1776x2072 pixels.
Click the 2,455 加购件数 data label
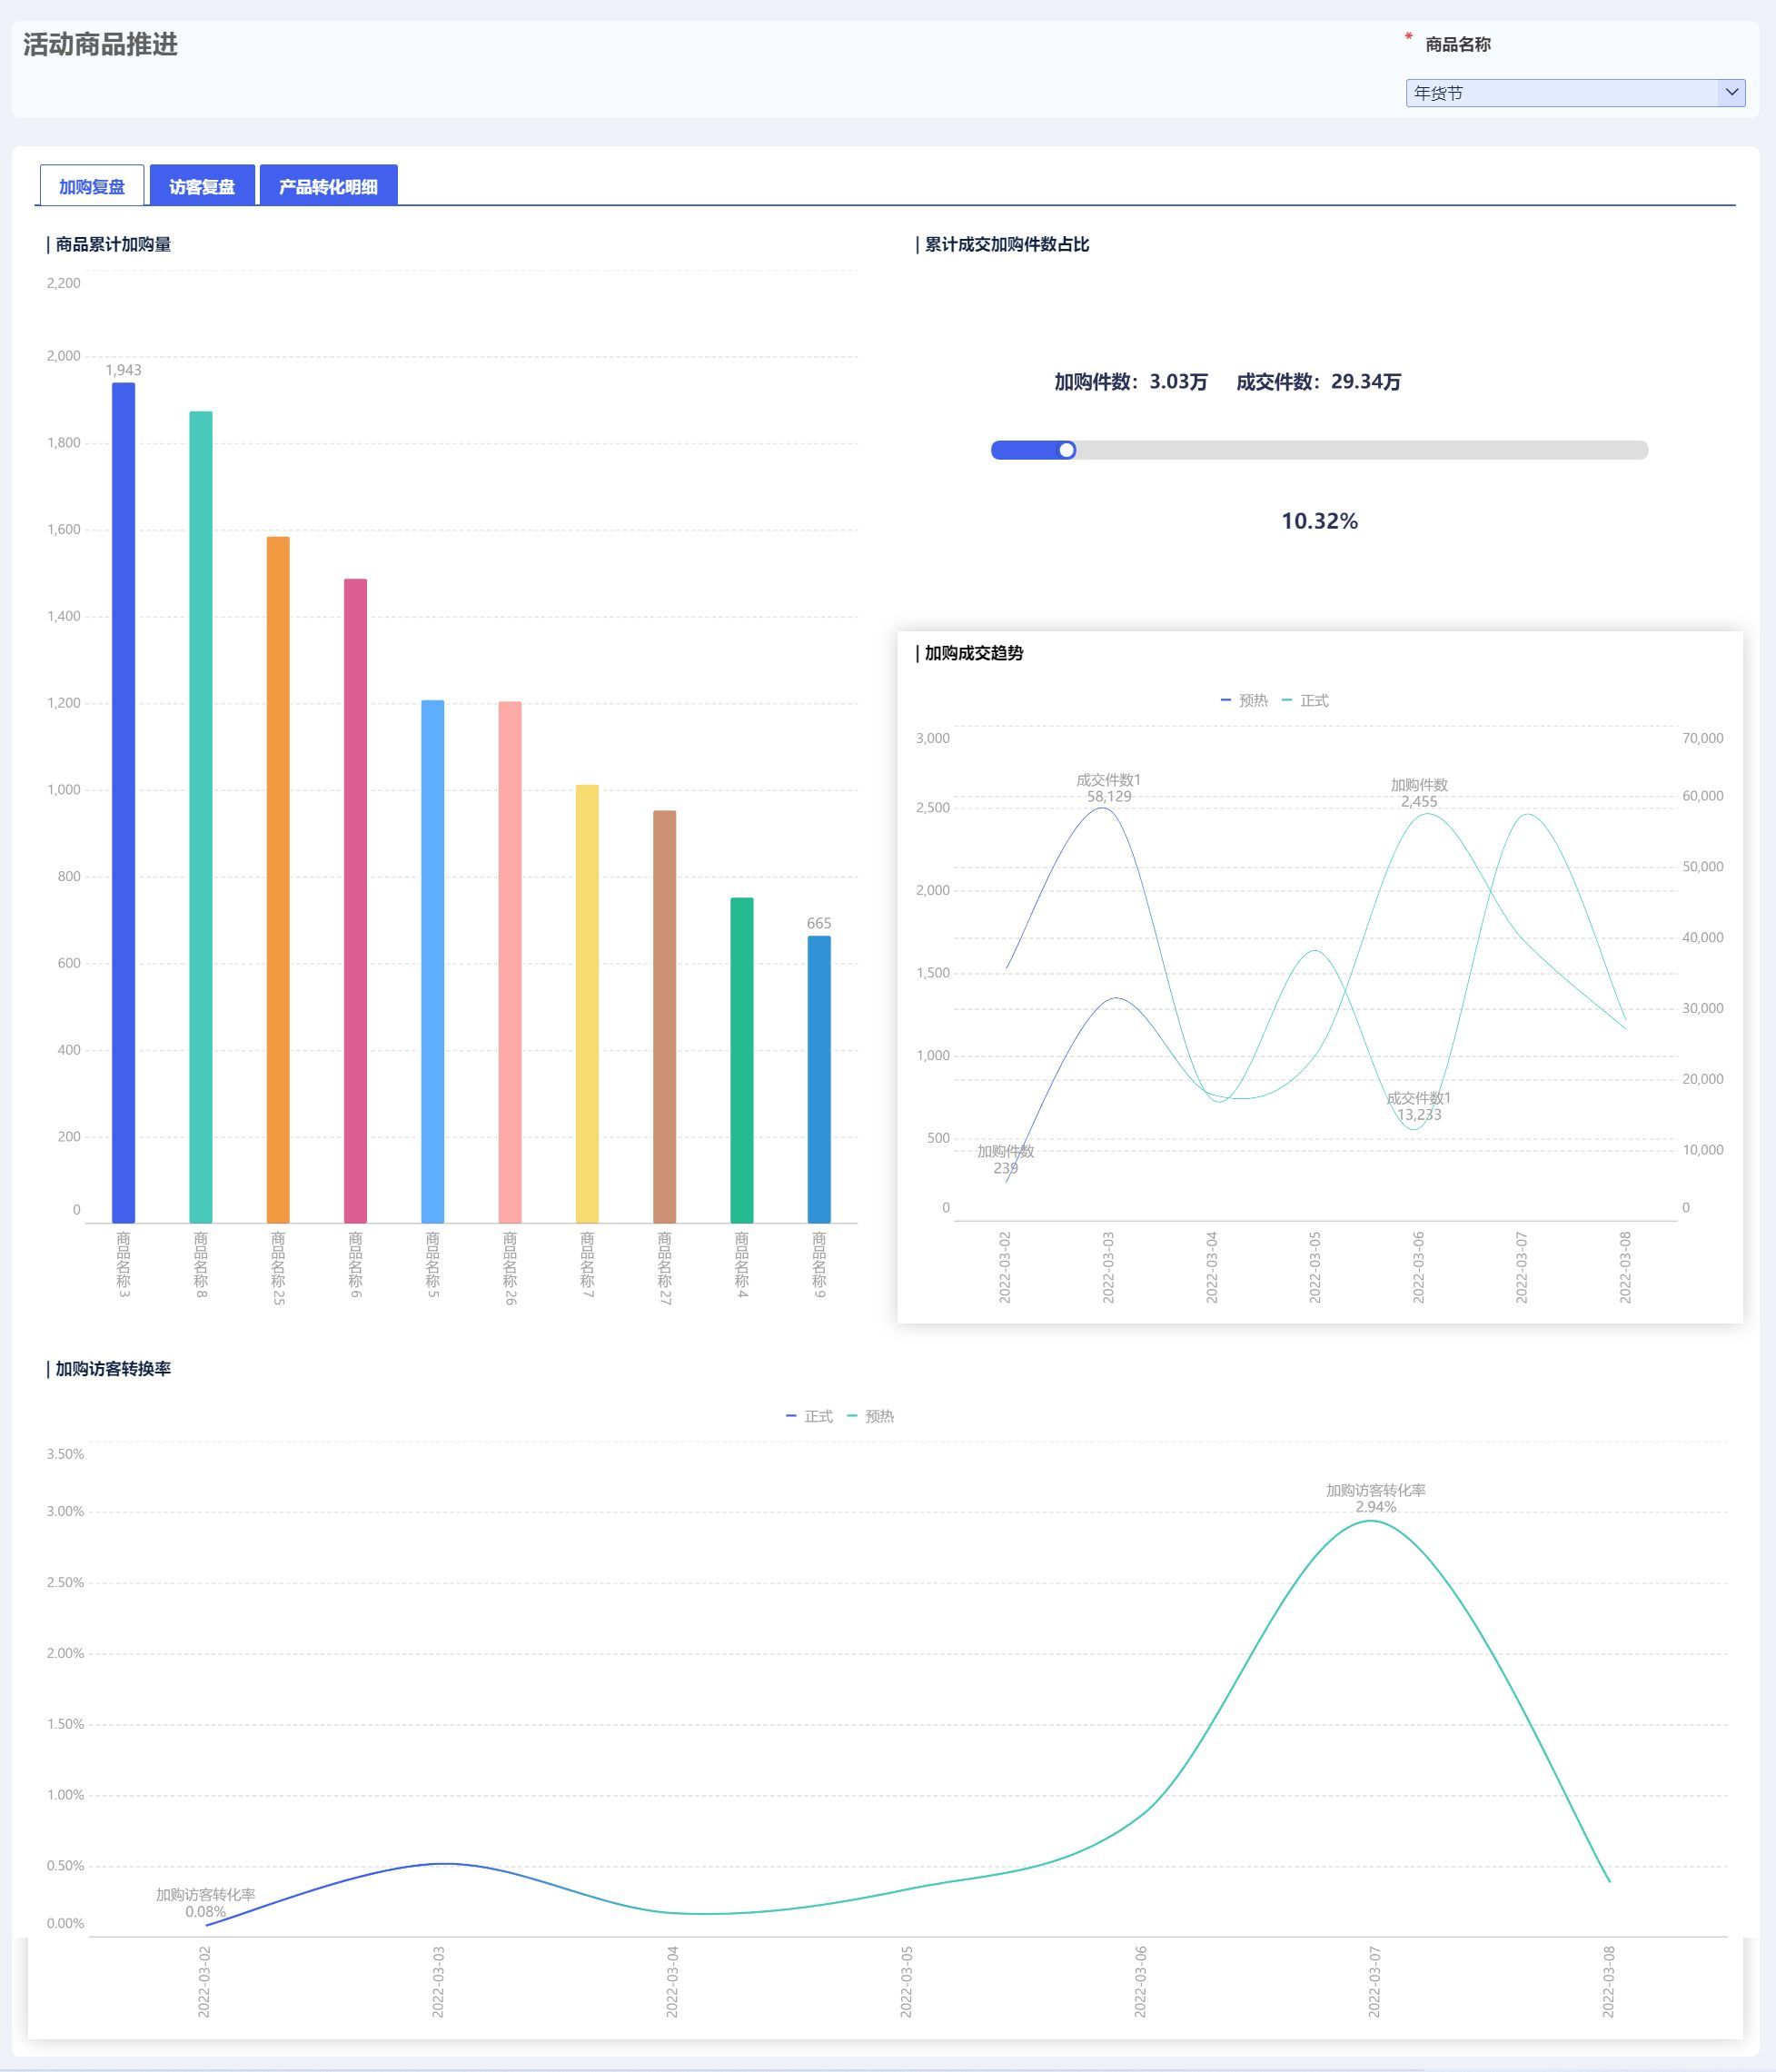[x=1418, y=801]
